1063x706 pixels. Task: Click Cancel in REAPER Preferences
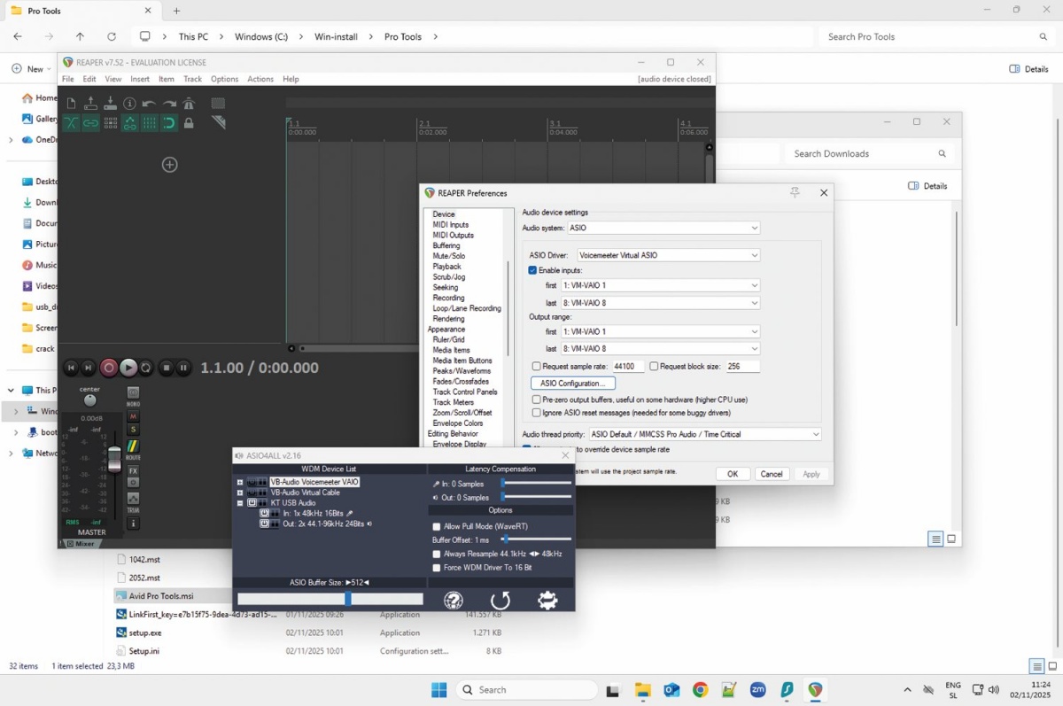click(x=772, y=474)
